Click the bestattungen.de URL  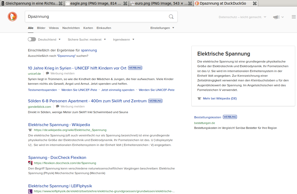205,123
